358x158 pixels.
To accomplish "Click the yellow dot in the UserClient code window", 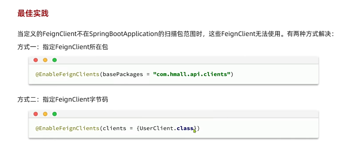I will click(45, 114).
